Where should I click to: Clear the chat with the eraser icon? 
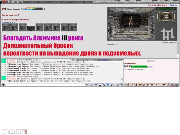click(92, 85)
